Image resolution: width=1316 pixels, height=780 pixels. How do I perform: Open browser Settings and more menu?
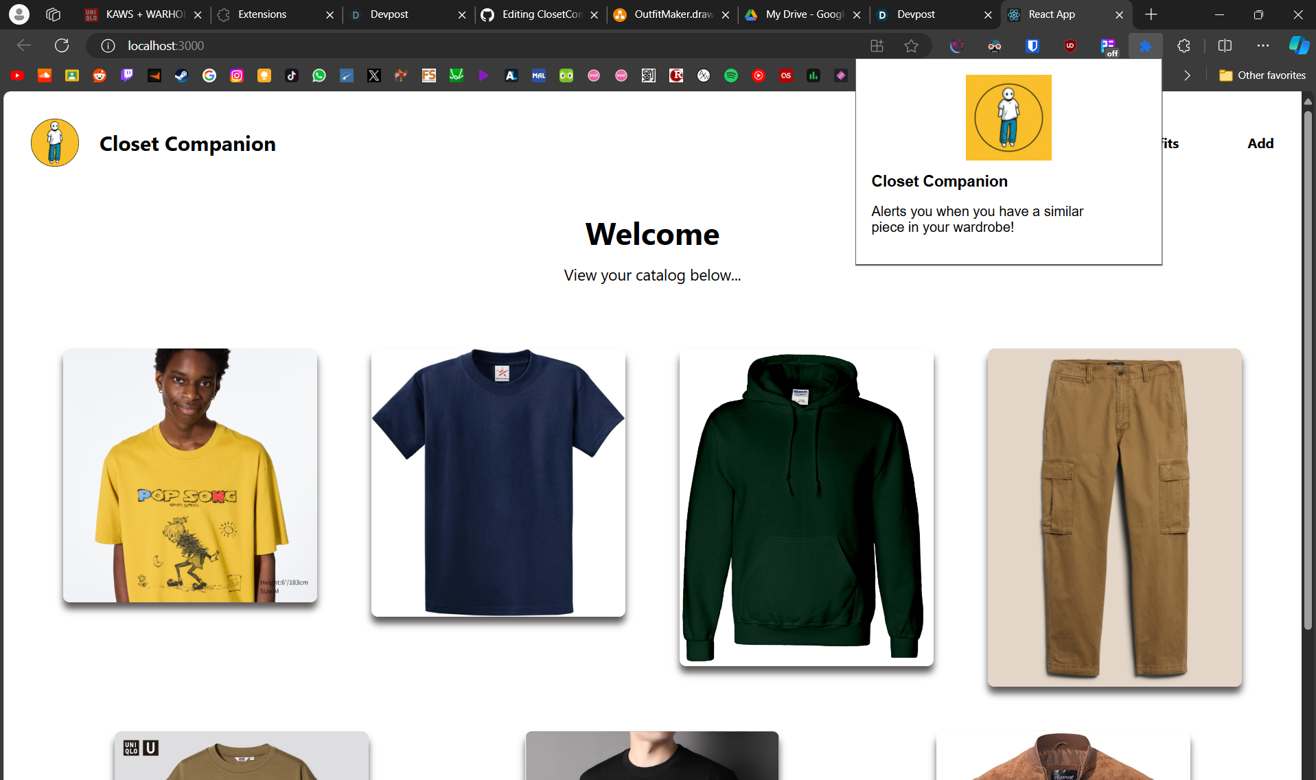pyautogui.click(x=1265, y=45)
